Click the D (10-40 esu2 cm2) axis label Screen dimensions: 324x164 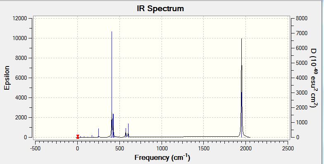pos(314,78)
